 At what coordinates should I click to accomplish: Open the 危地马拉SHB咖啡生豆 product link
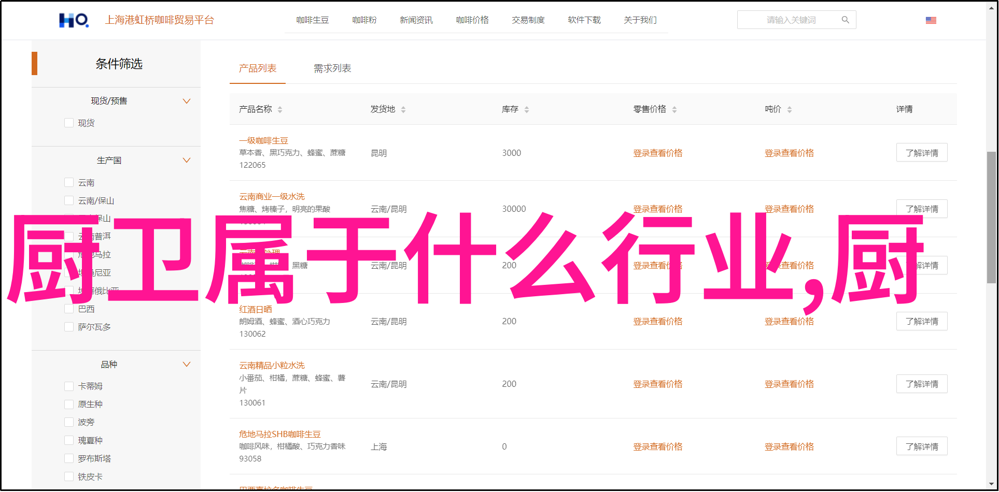coord(280,434)
